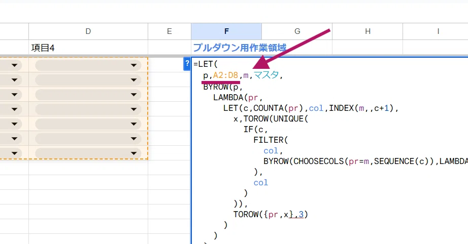Click the A2:D8 range reference in formula
468x244 pixels.
point(225,75)
